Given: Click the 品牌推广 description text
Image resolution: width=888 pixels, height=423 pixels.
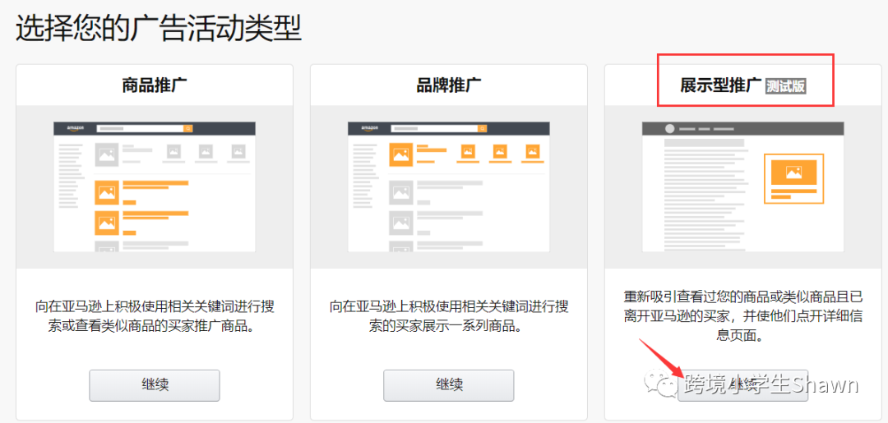Looking at the screenshot, I should [448, 316].
